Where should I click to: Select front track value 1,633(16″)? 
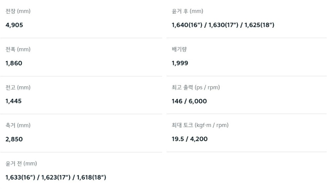(21, 177)
